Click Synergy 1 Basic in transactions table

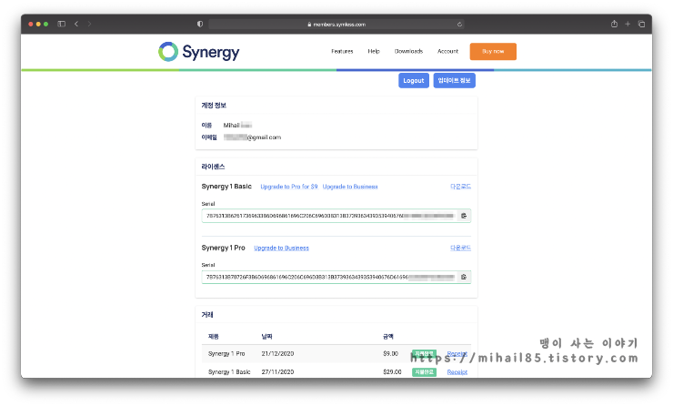[x=229, y=372]
